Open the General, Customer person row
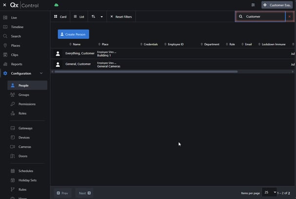 pos(173,64)
